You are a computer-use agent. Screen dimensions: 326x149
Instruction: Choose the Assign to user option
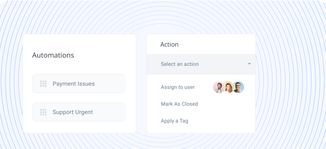178,87
